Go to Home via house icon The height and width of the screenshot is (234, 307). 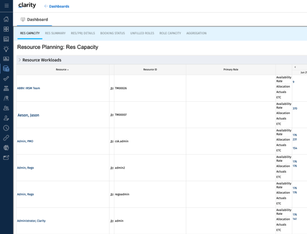point(6,19)
